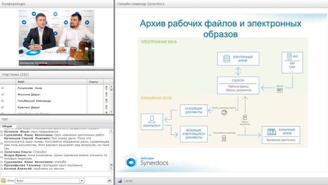
Task: Select participant Красных Дарья
Action: click(29, 107)
